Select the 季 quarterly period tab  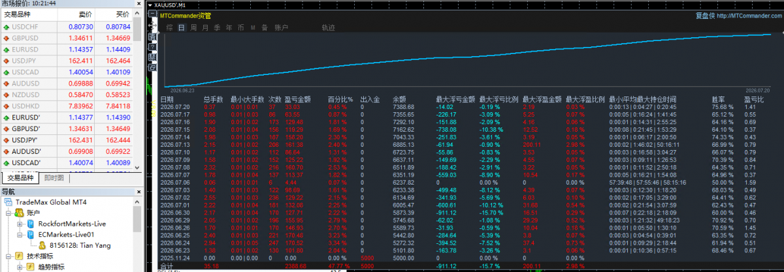[x=217, y=27]
